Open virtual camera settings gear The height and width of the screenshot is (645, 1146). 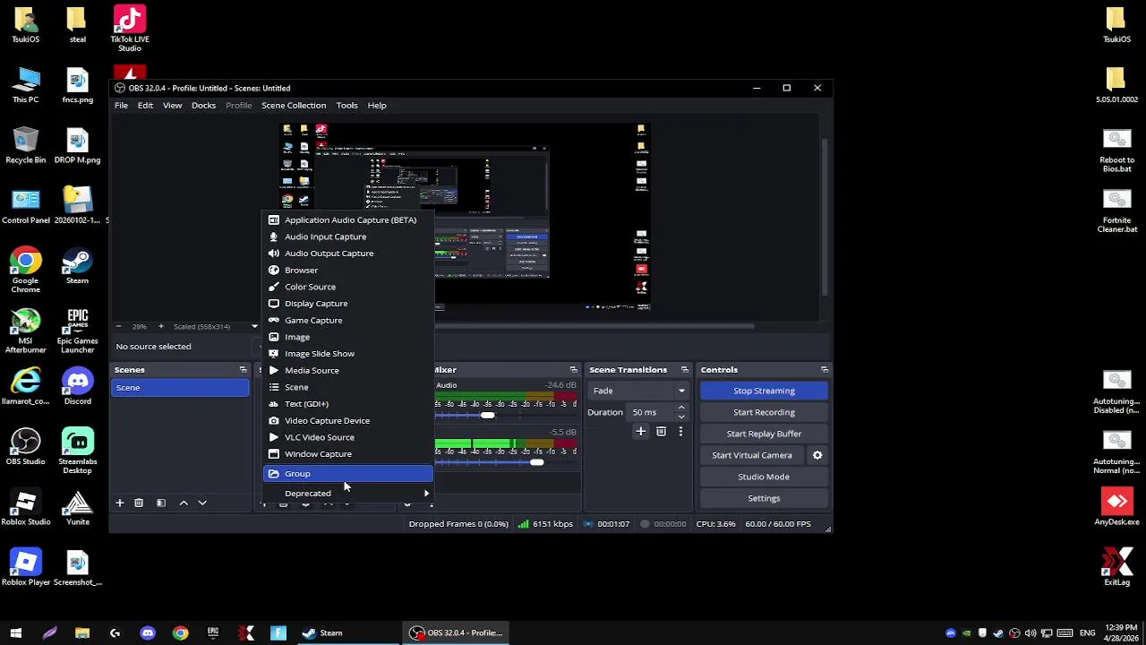pyautogui.click(x=817, y=455)
